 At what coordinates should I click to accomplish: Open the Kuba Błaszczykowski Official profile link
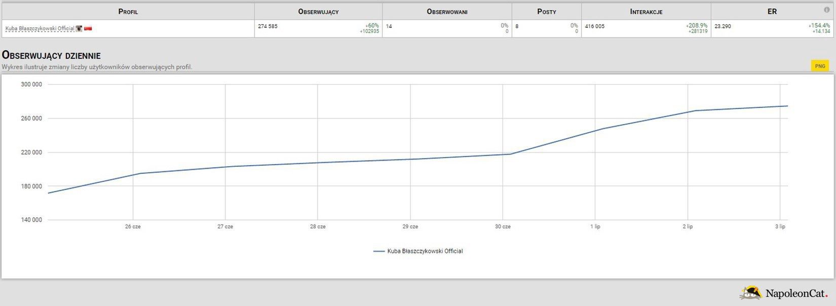40,29
